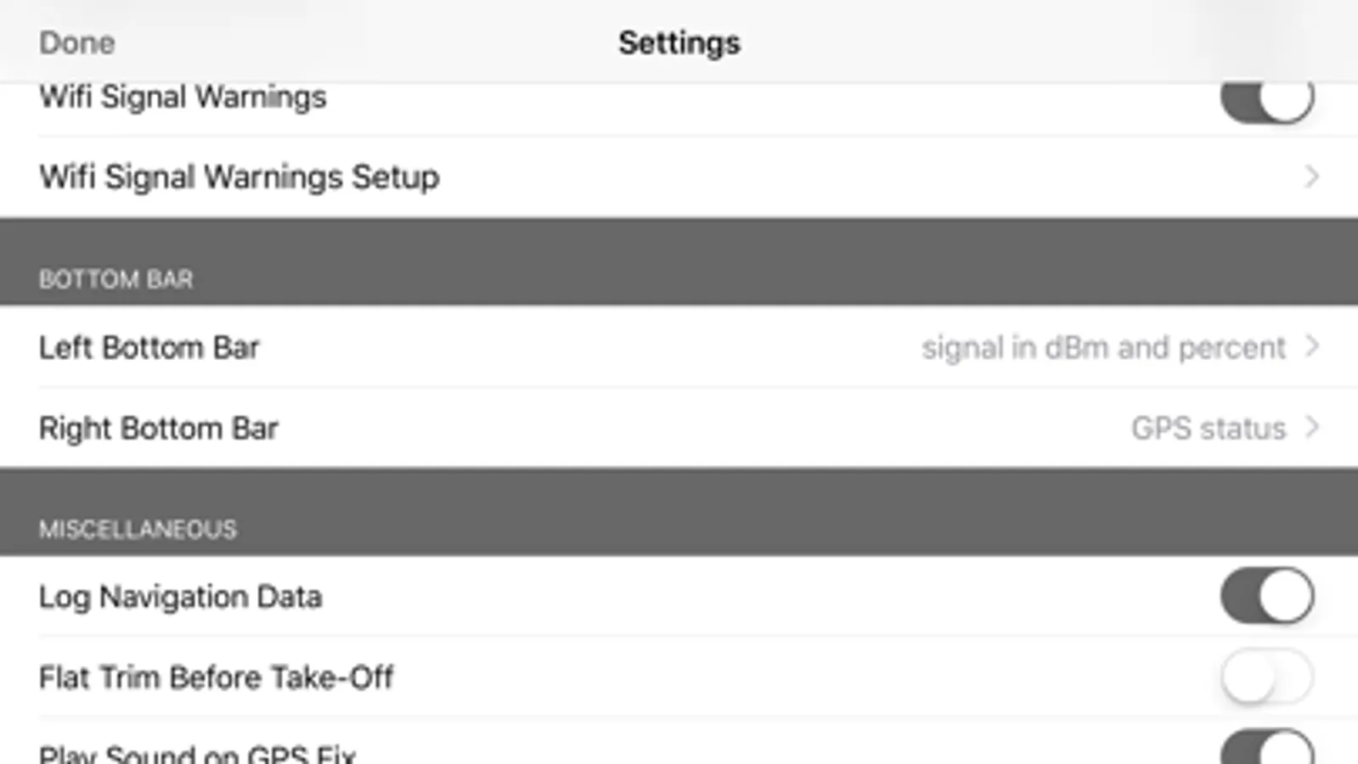This screenshot has width=1358, height=764.
Task: Click the chevron beside Wifi Signal Warnings Setup
Action: (x=1312, y=177)
